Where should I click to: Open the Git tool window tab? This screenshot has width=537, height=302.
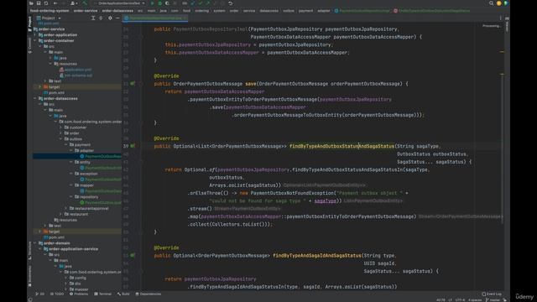[39, 294]
